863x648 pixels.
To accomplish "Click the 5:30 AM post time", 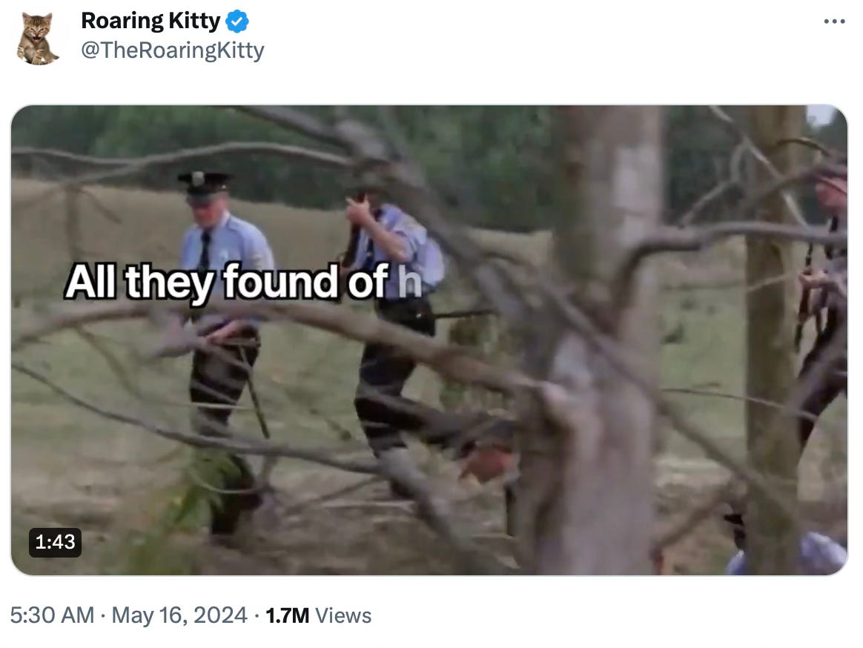I will coord(53,615).
